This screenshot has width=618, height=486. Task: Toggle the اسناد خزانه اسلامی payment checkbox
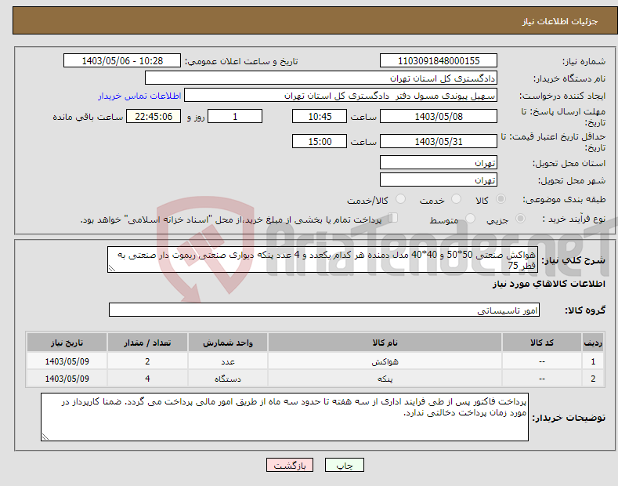point(393,218)
